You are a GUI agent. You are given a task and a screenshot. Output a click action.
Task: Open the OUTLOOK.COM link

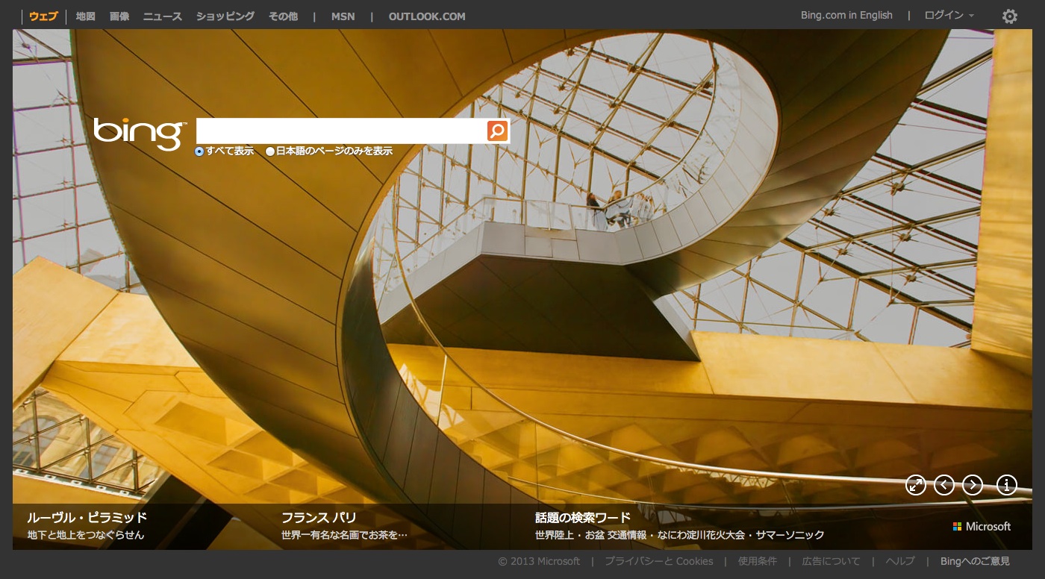[427, 16]
